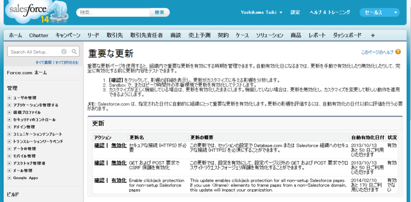
Task: Click 無効化 for HTTPS update row
Action: point(119,146)
